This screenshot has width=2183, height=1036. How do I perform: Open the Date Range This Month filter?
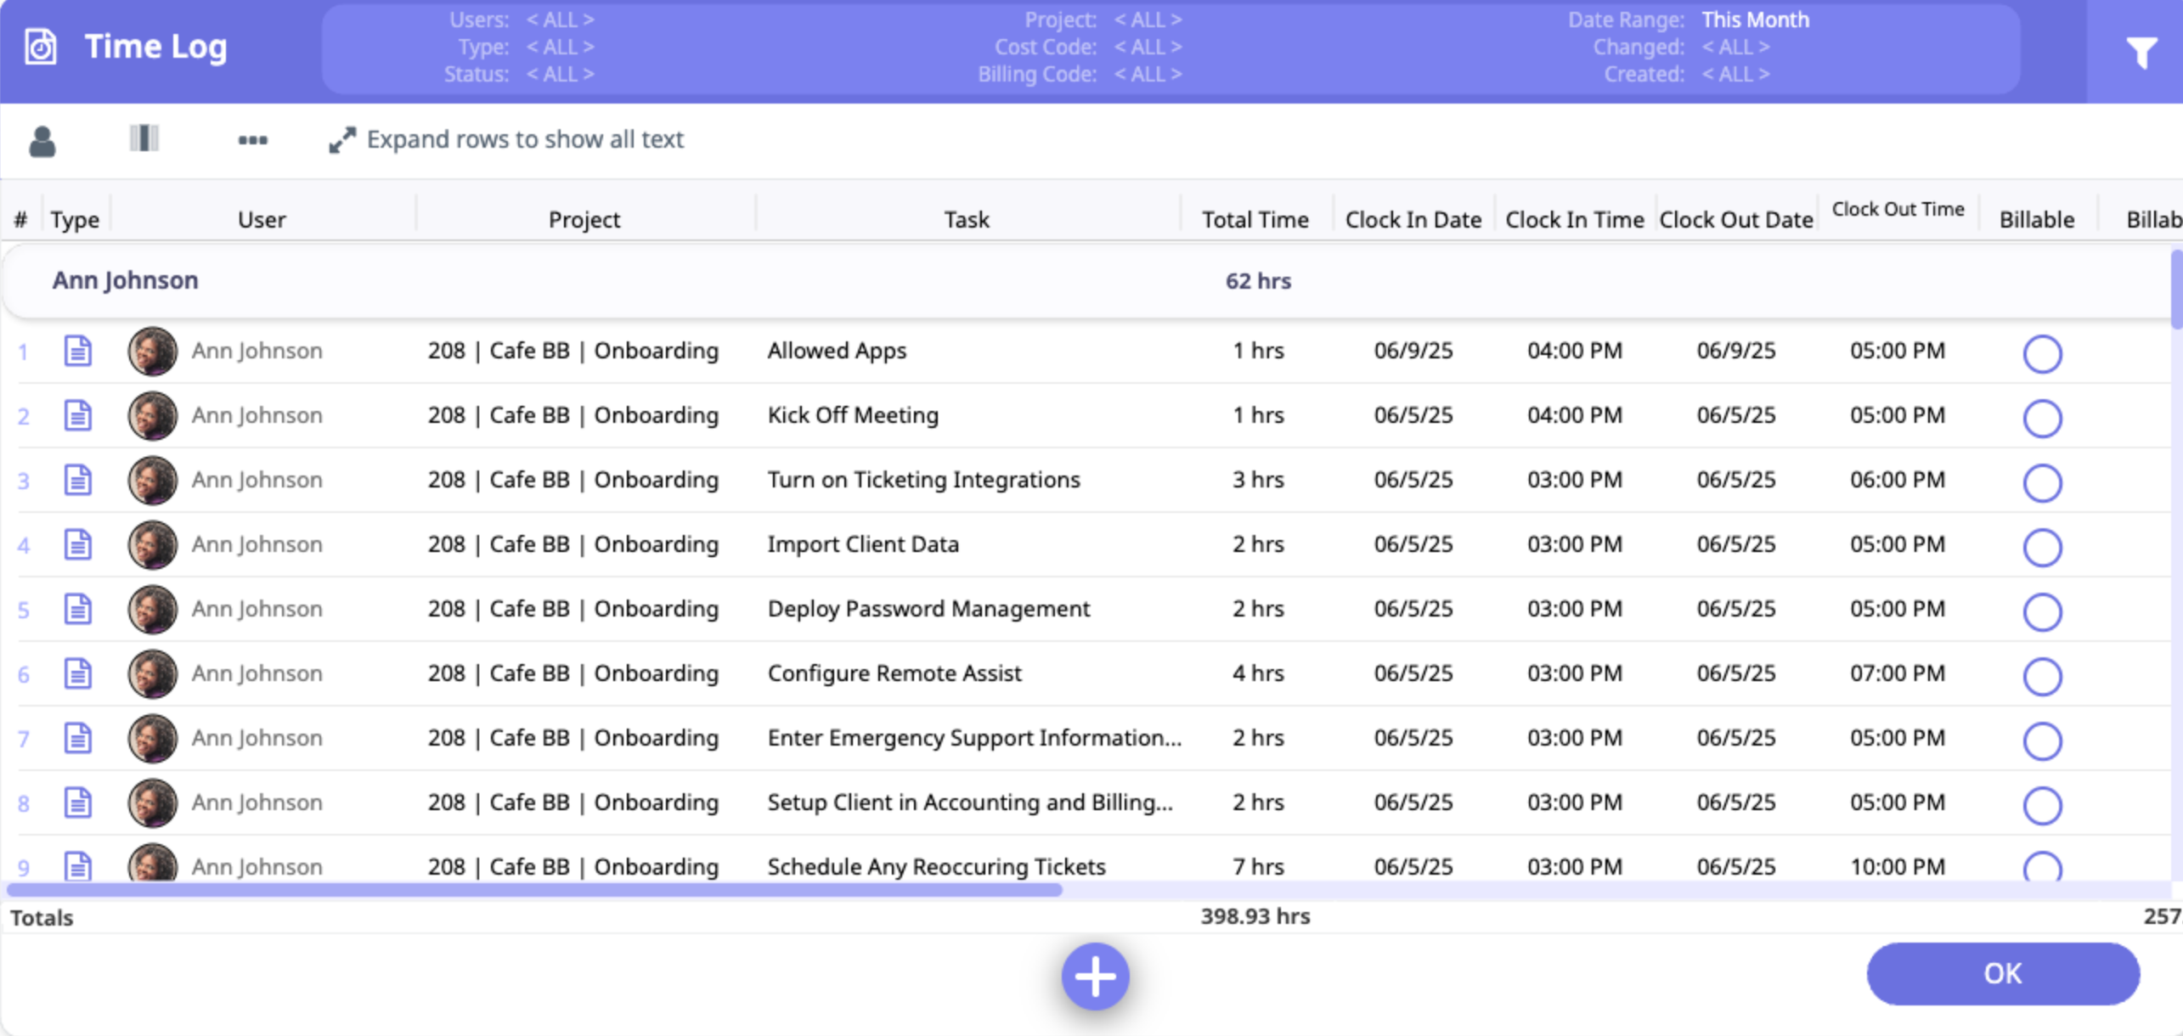1755,20
